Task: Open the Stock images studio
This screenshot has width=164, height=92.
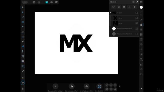Action: pyautogui.click(x=141, y=39)
